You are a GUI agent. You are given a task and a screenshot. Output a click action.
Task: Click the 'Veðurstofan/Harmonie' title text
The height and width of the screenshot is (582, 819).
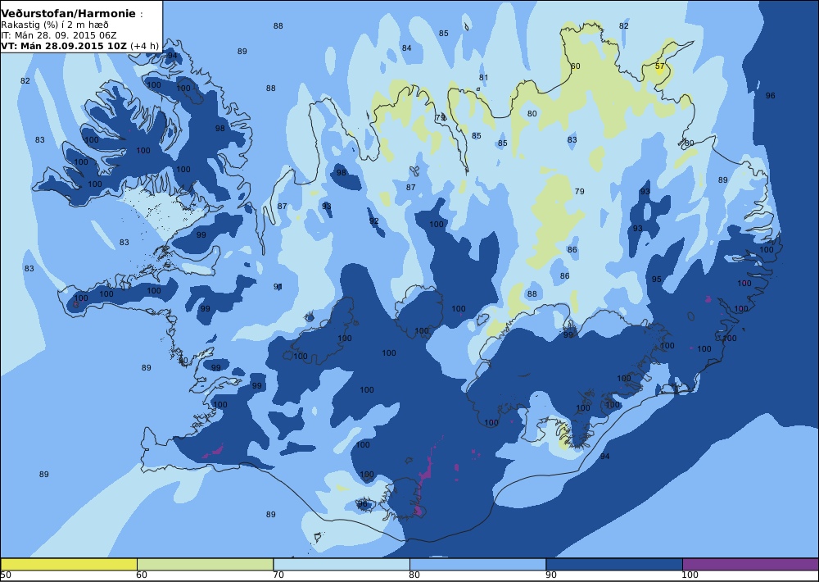pyautogui.click(x=69, y=14)
